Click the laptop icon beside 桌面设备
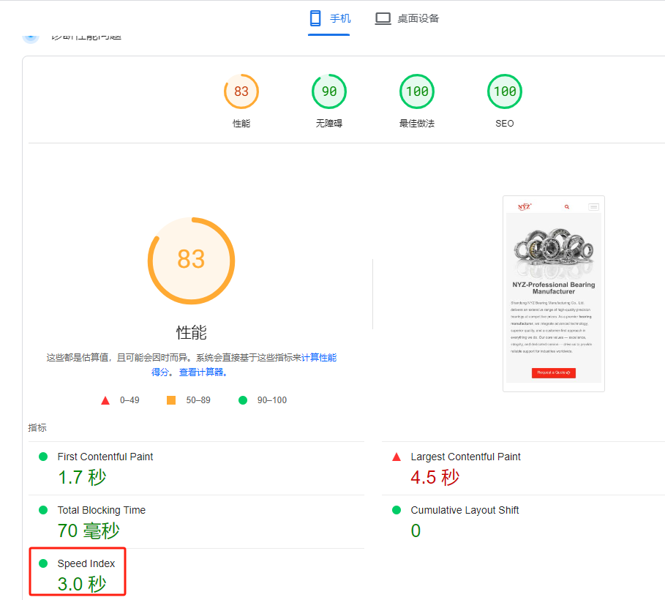 [x=383, y=18]
